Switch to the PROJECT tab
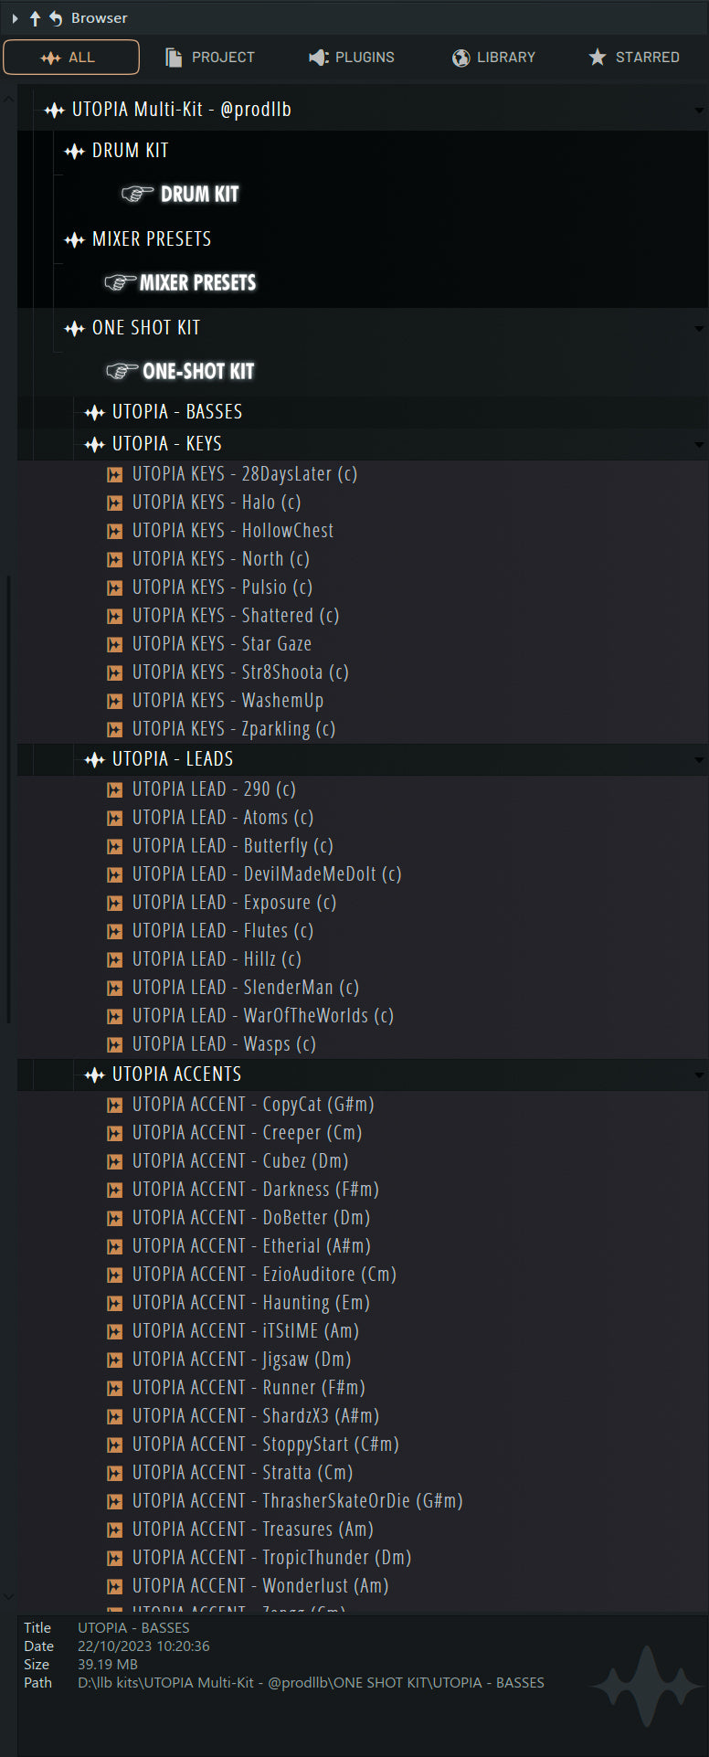This screenshot has width=709, height=1757. (210, 58)
